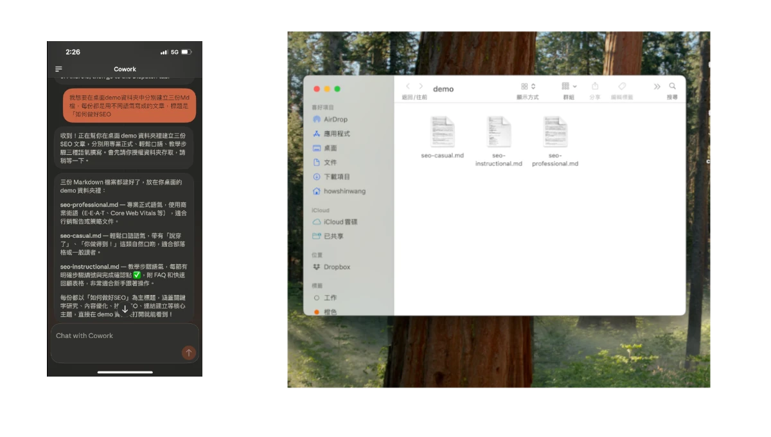The image size is (771, 437).
Task: Click the edit tags icon in Finder
Action: [x=621, y=87]
